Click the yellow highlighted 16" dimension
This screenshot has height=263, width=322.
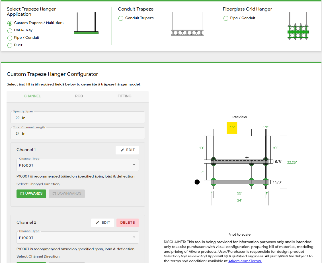point(232,127)
